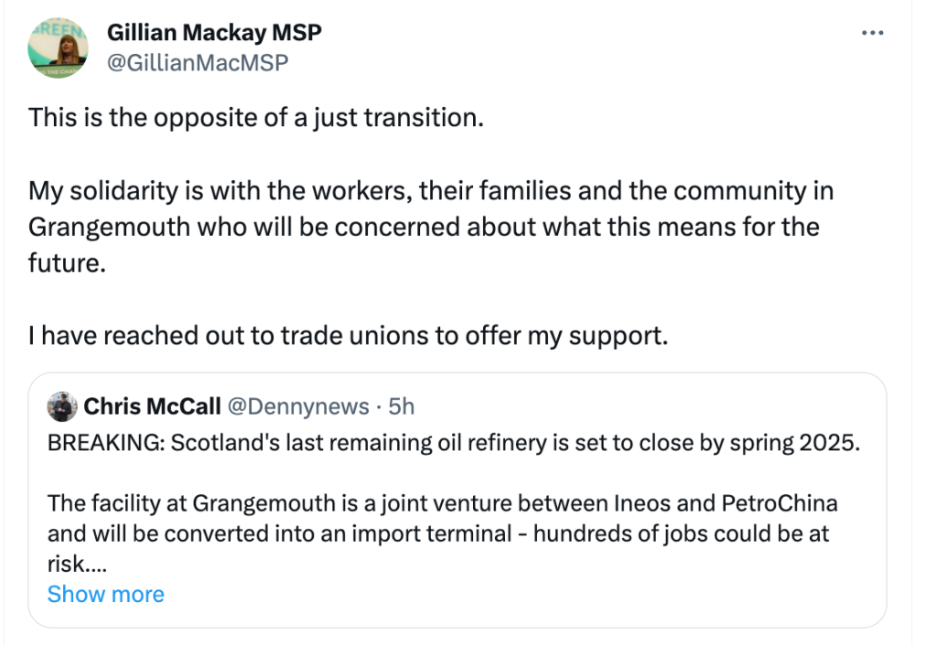
Task: Expand quoted tweet with Show more
Action: pos(105,594)
